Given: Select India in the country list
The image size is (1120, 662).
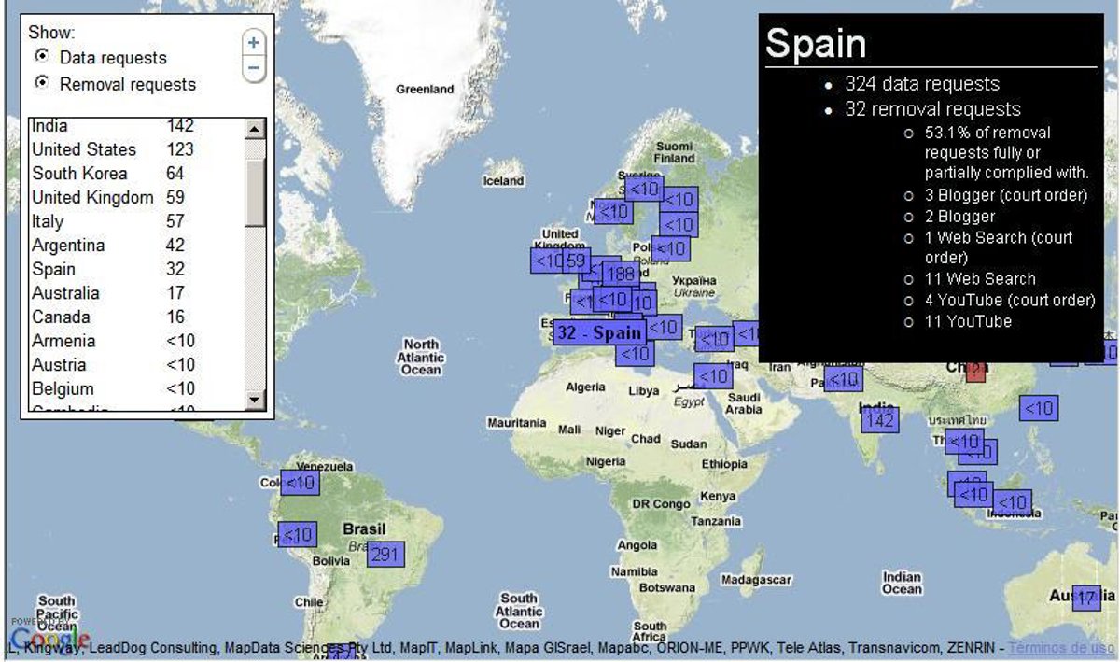Looking at the screenshot, I should tap(49, 126).
